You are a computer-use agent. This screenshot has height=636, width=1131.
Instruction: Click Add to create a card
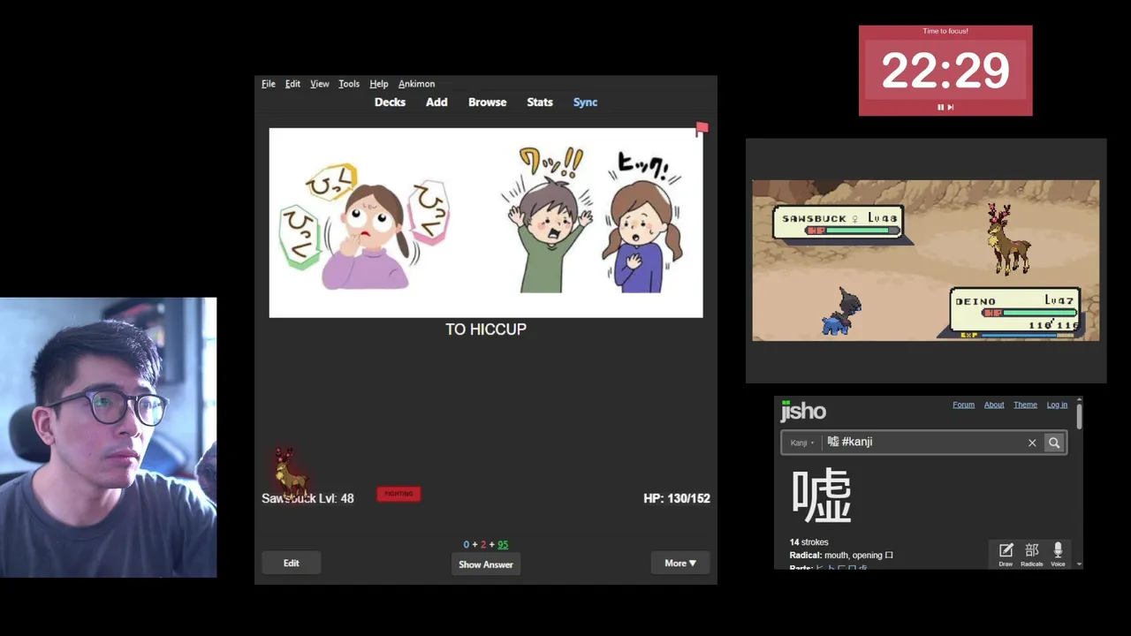coord(436,102)
